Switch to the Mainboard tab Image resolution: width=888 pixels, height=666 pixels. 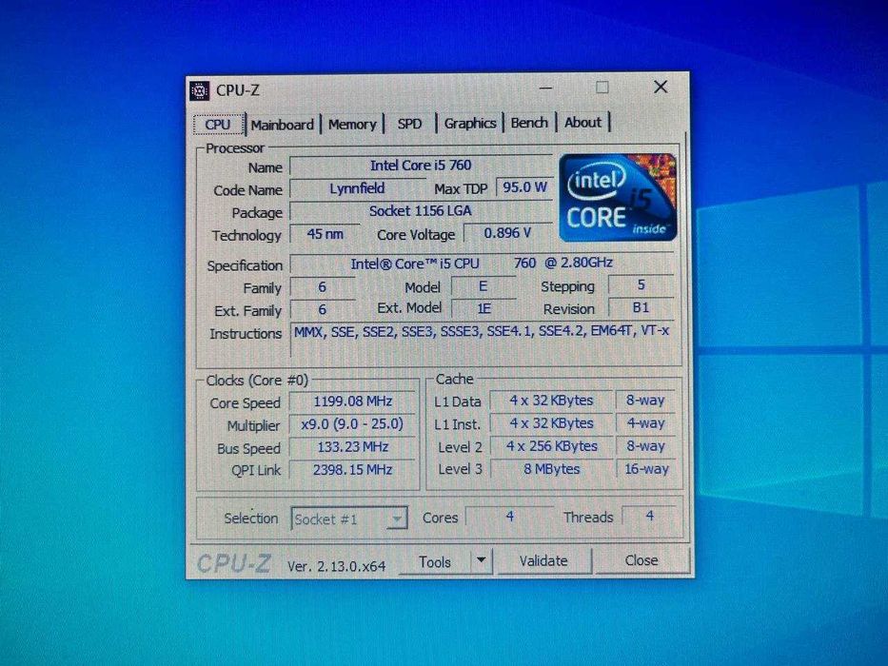(x=282, y=125)
